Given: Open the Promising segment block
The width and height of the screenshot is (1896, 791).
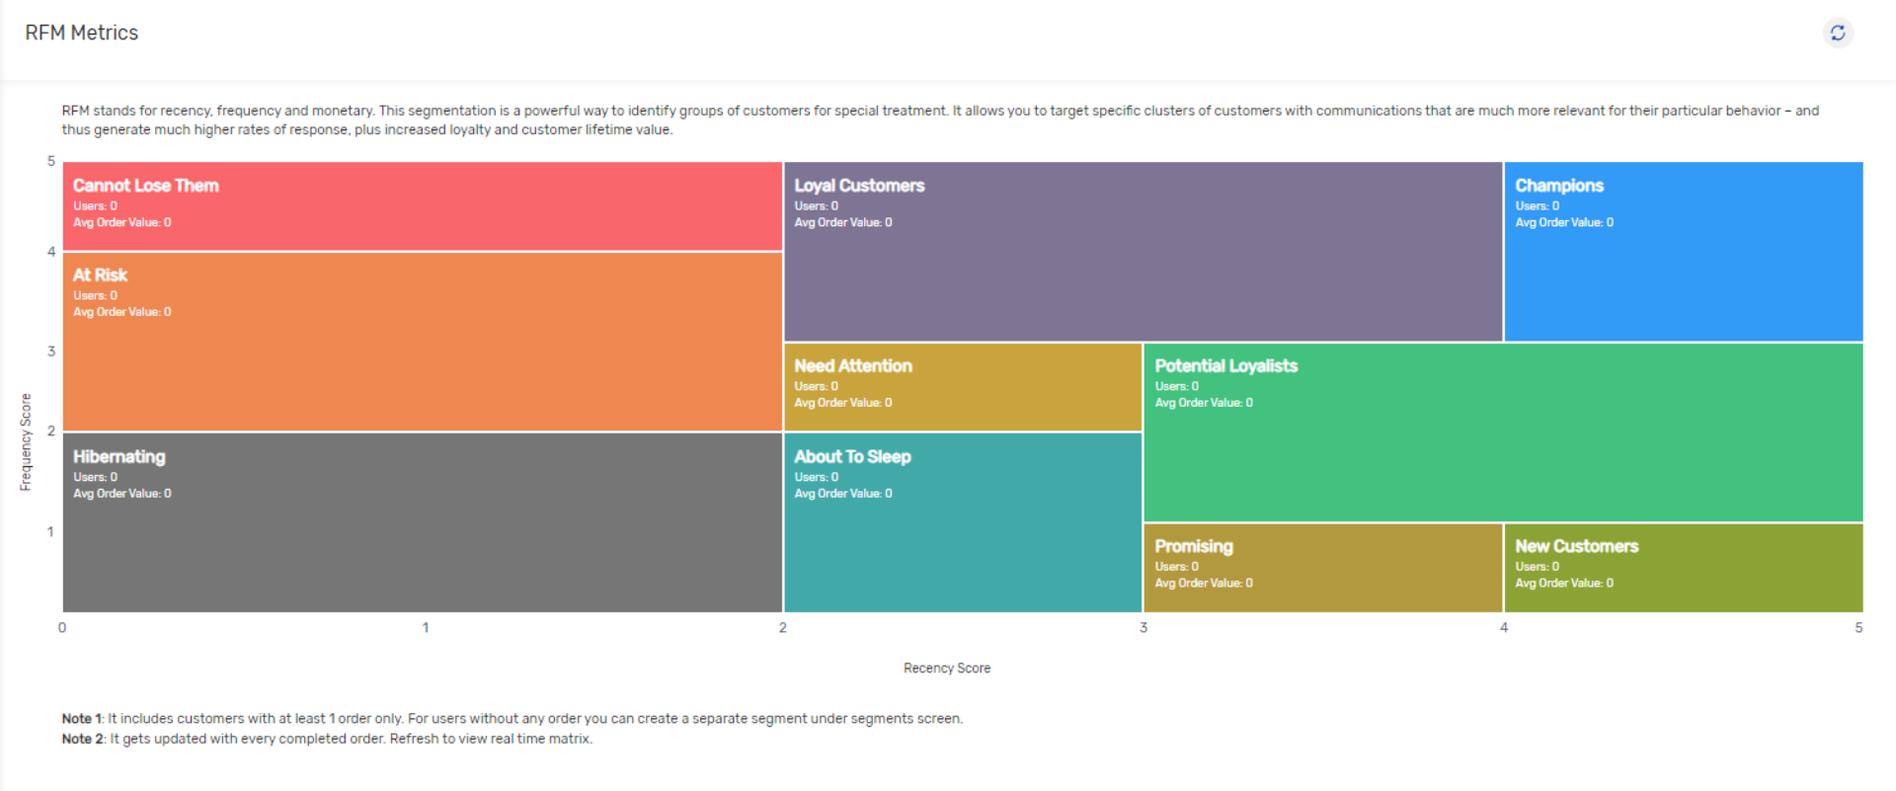Looking at the screenshot, I should click(1323, 568).
